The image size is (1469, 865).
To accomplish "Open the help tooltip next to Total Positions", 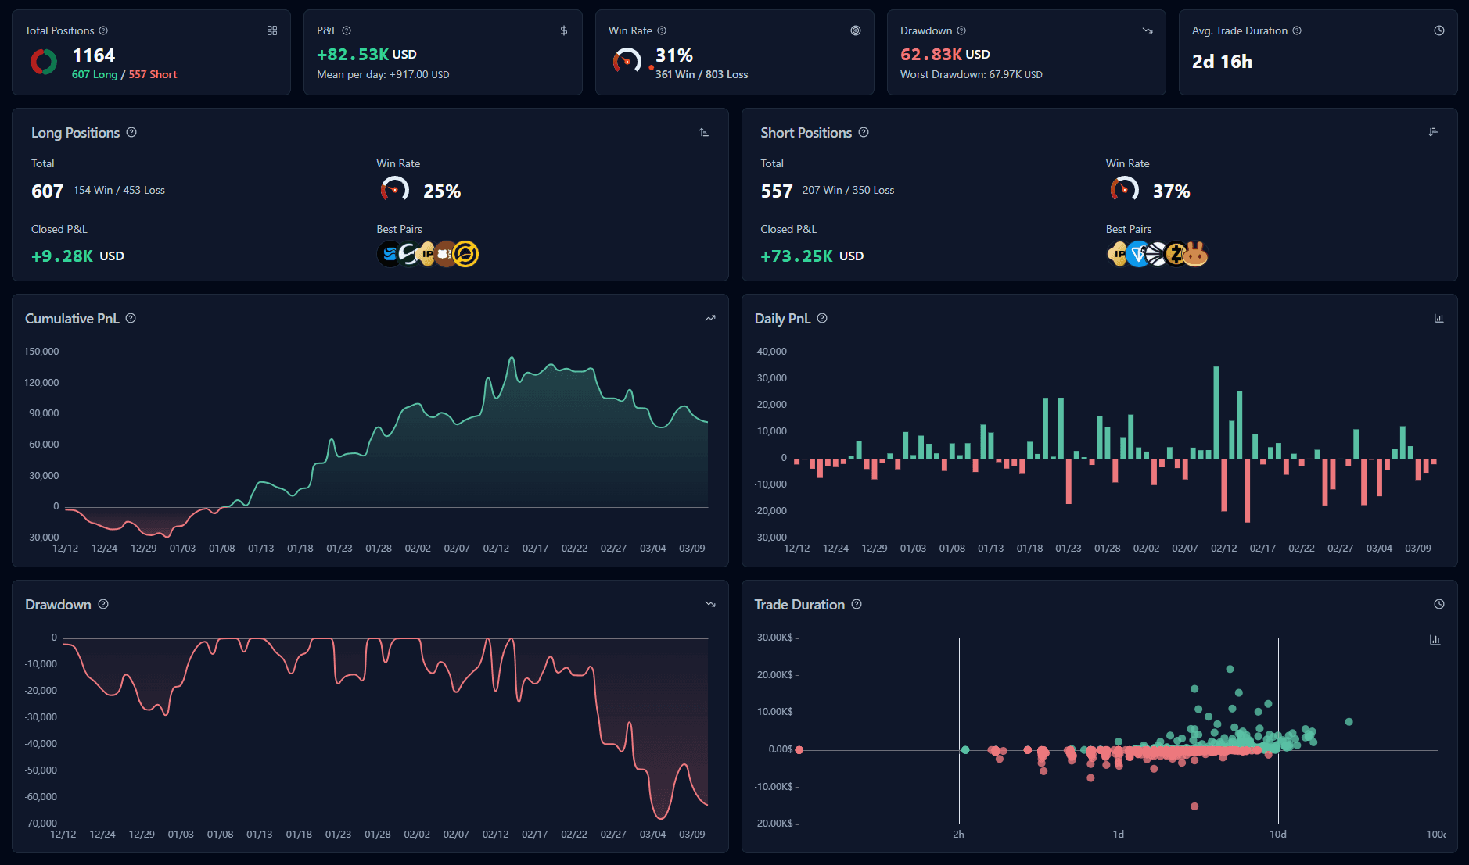I will pos(102,30).
